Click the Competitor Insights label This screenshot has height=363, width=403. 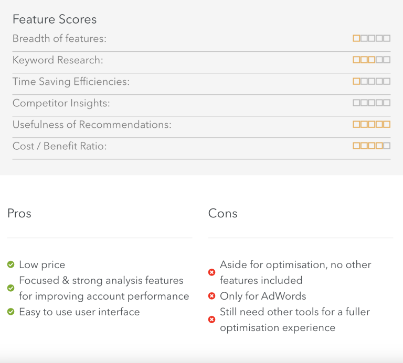coord(61,103)
